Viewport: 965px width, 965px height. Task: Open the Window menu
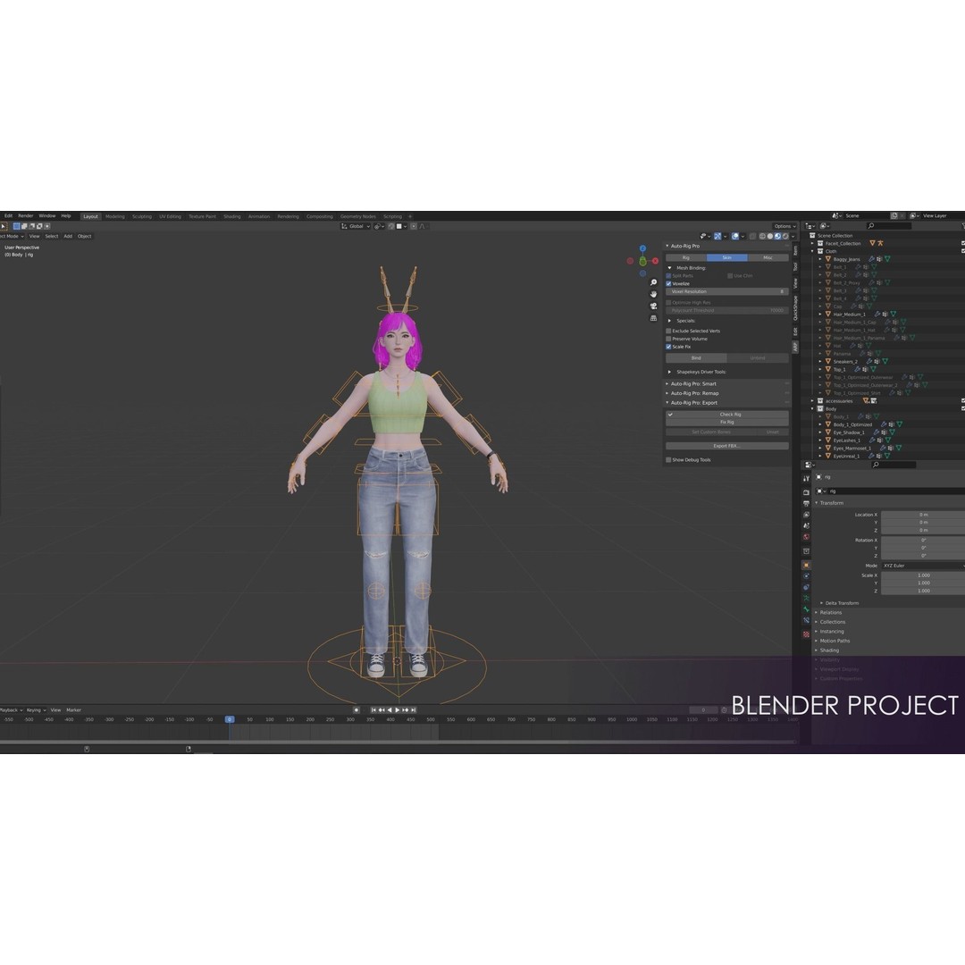(x=47, y=216)
